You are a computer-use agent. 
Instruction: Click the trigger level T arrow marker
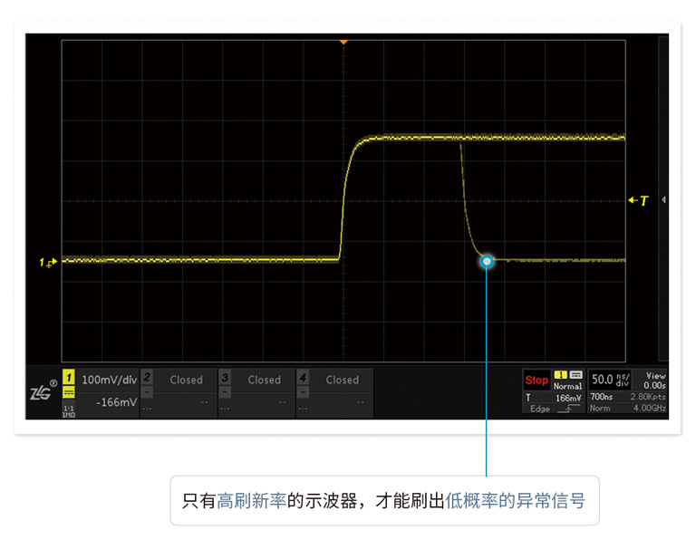tap(639, 200)
